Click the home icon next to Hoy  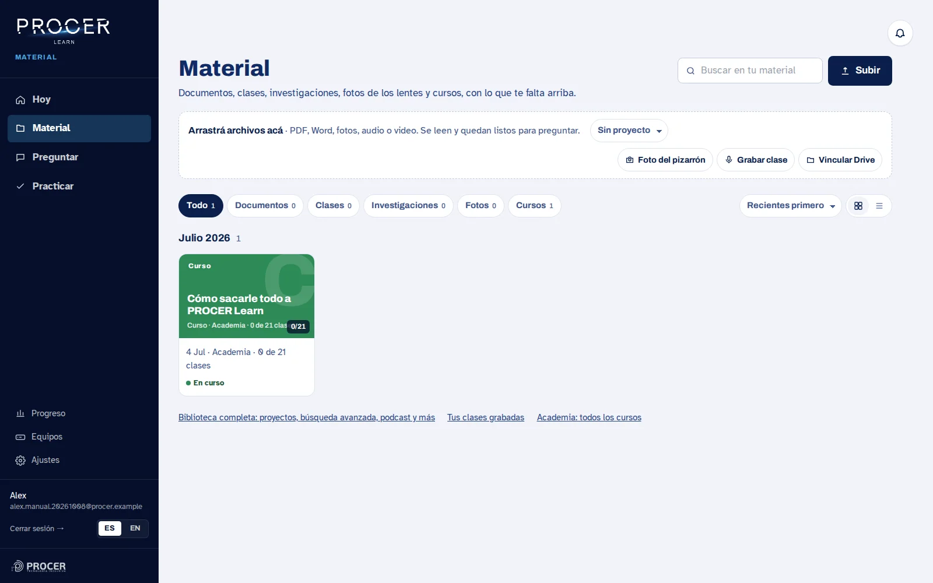click(x=20, y=100)
